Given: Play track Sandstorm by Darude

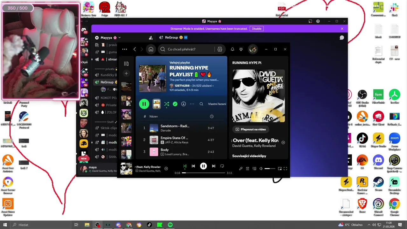Looking at the screenshot, I should tap(181, 128).
